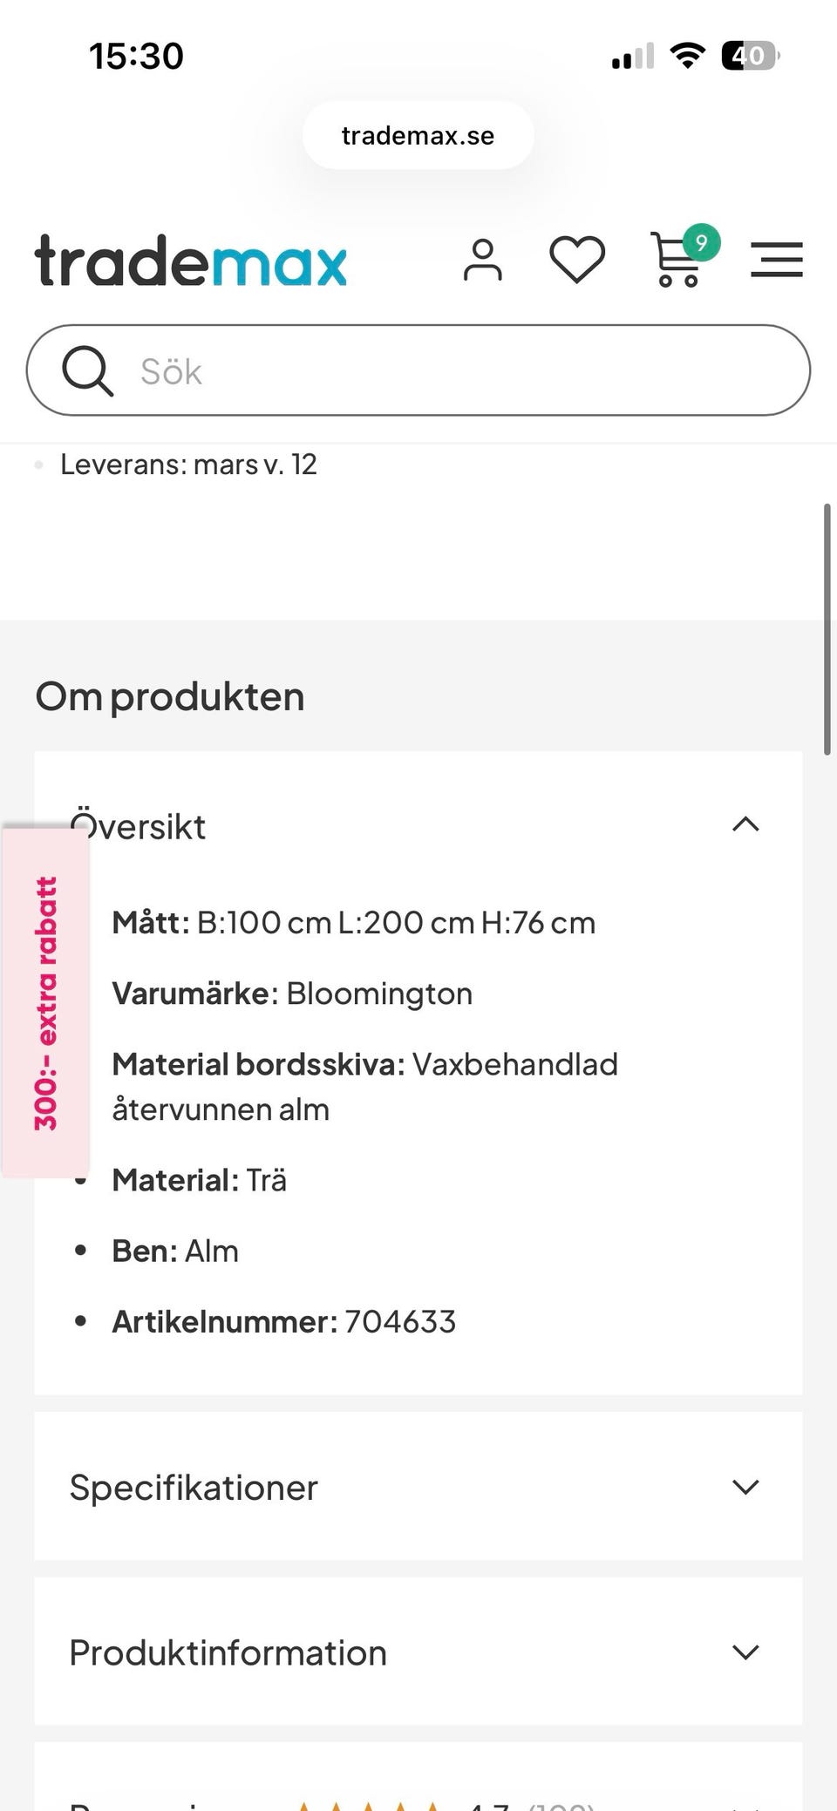Open the shopping cart icon
This screenshot has height=1811, width=837.
click(x=678, y=260)
